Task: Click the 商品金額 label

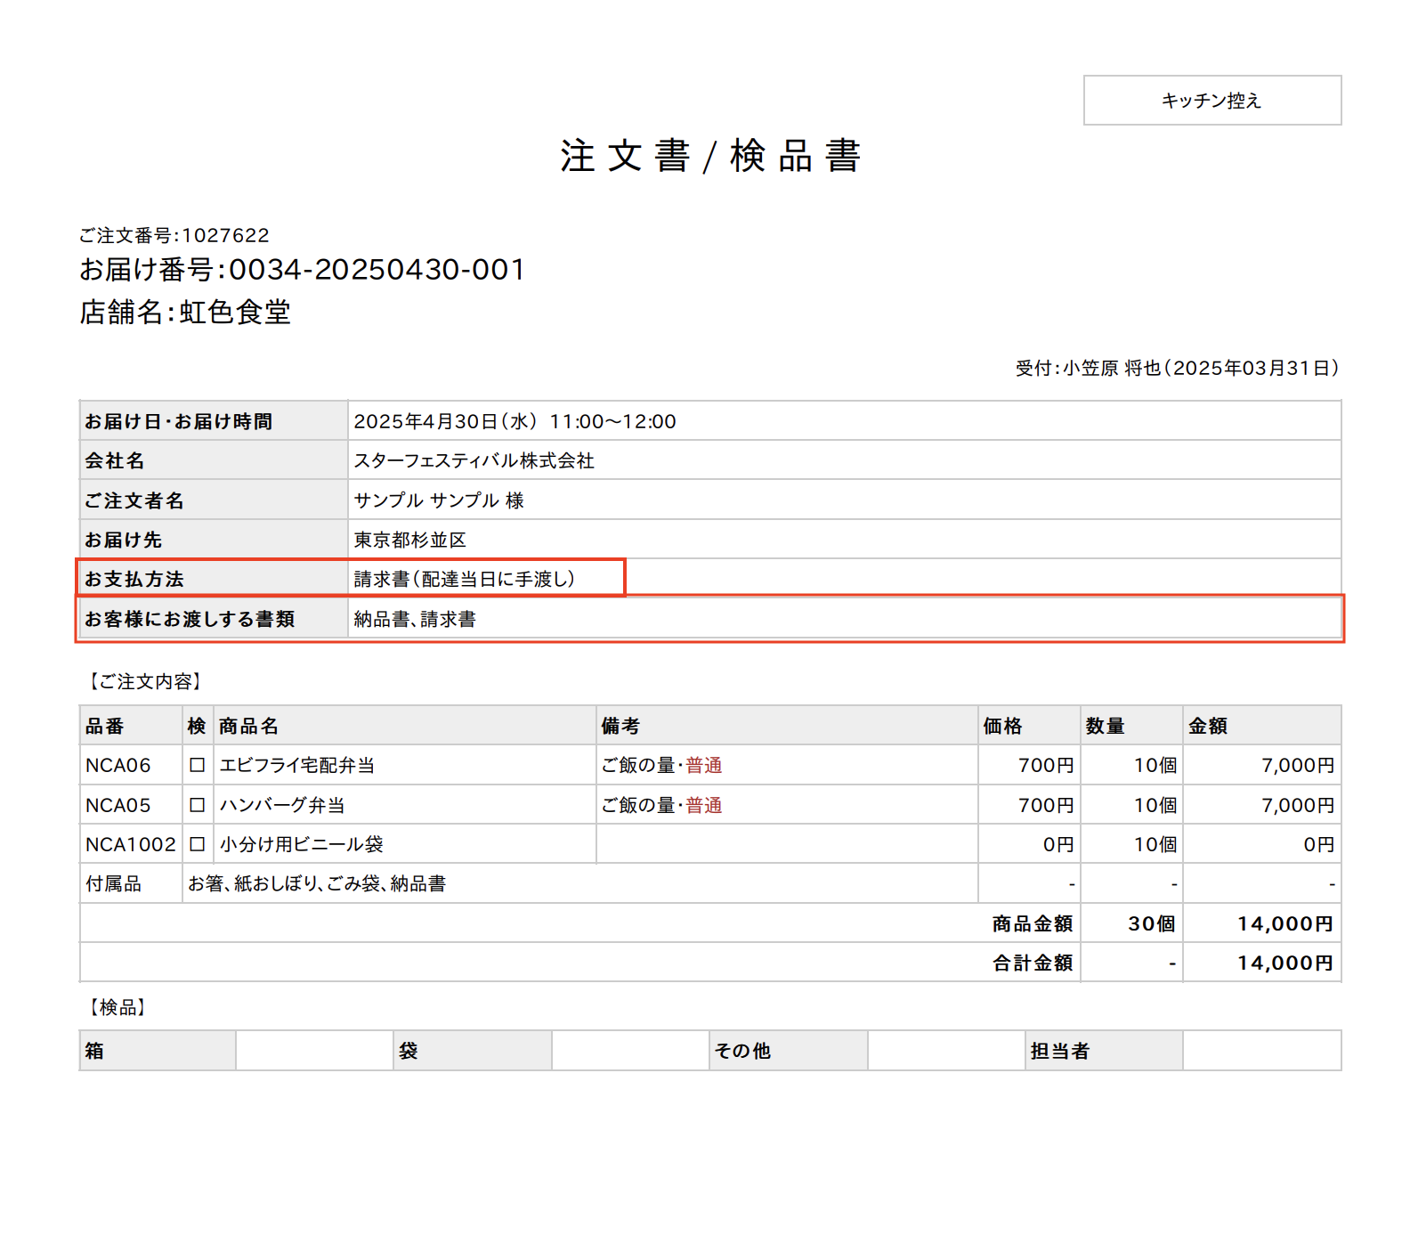Action: pos(1033,923)
